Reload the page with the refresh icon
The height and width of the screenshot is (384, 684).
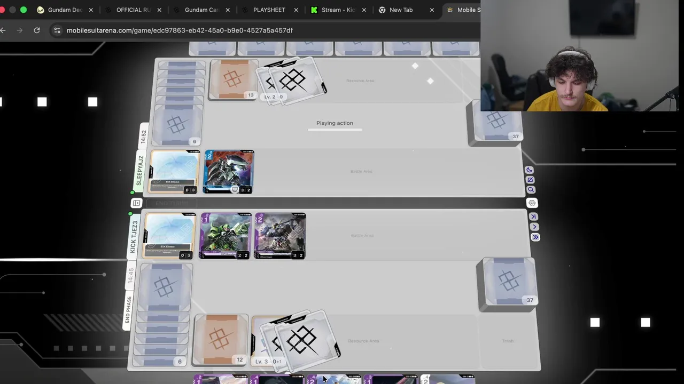coord(37,30)
